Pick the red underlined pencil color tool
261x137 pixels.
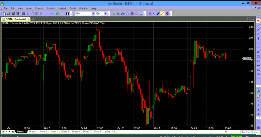150,14
